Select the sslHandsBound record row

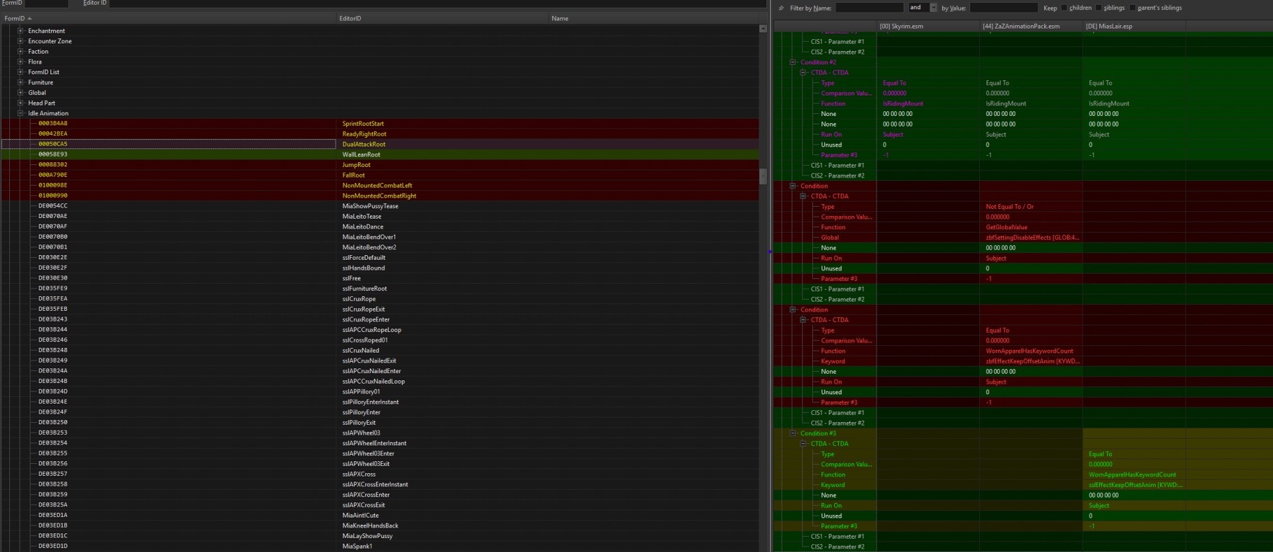379,268
